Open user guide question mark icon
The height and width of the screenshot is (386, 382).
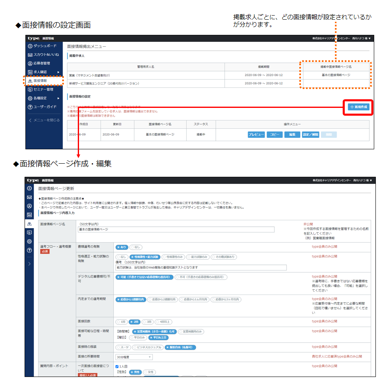29,250
